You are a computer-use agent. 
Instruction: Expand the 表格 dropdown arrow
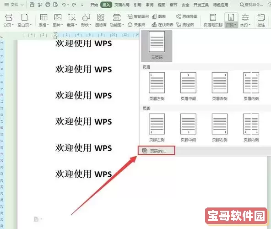pyautogui.click(x=48, y=25)
